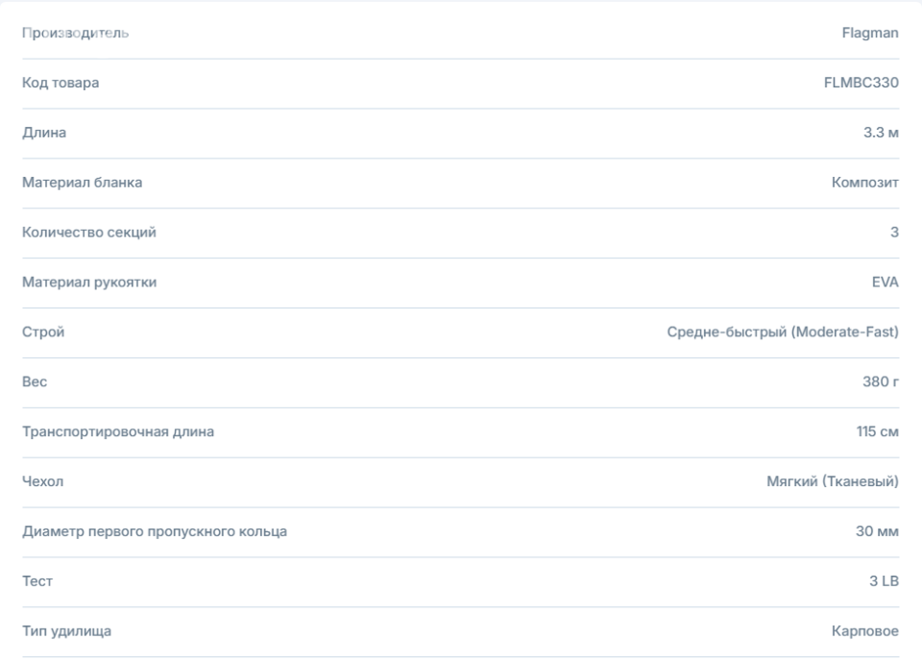Image resolution: width=922 pixels, height=664 pixels.
Task: Click Средне-быстрый (Moderate-Fast) value
Action: click(x=783, y=332)
